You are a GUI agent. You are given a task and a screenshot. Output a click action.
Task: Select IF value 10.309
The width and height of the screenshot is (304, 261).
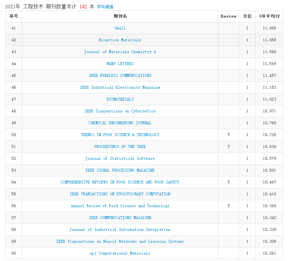point(269,241)
